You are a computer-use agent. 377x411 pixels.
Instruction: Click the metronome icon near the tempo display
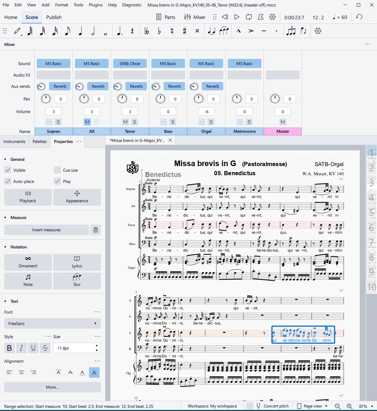click(x=260, y=17)
